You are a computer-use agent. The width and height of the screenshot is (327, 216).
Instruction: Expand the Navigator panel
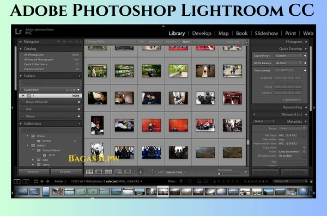(21, 42)
